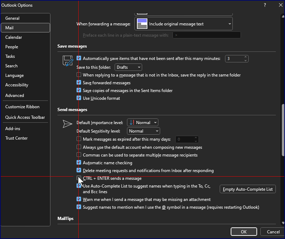The image size is (285, 239).
Task: Toggle Suggest names to mention with @ symbol
Action: 79,207
